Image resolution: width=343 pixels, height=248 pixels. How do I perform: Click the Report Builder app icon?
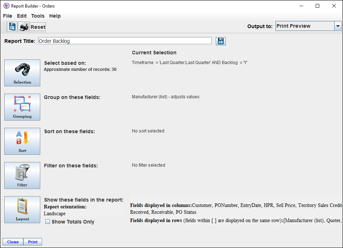(x=6, y=6)
